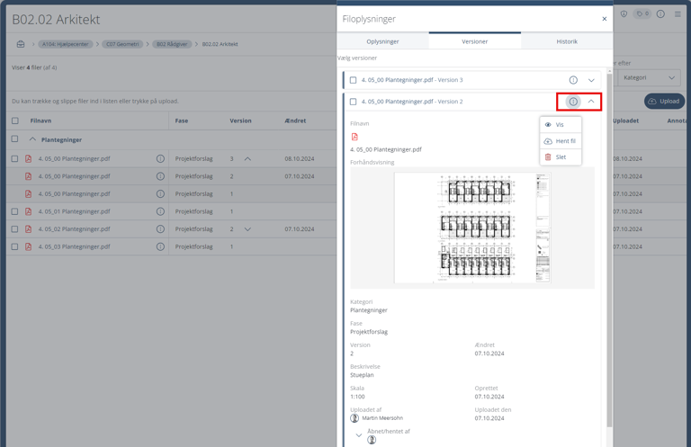
Task: Check the Version 2 checkbox
Action: pyautogui.click(x=354, y=102)
